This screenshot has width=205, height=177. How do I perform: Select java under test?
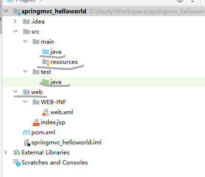[x=56, y=82]
